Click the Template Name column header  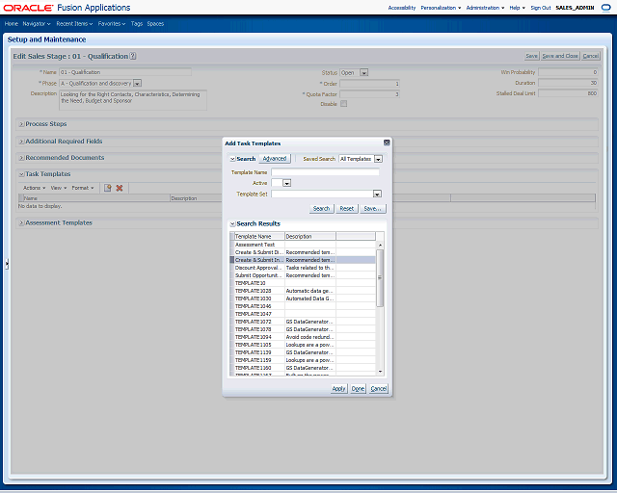click(x=259, y=236)
